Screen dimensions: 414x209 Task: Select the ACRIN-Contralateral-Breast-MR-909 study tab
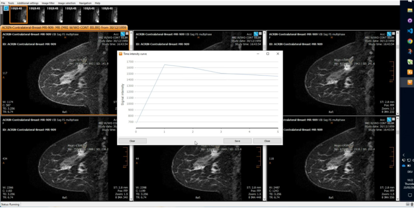64,27
